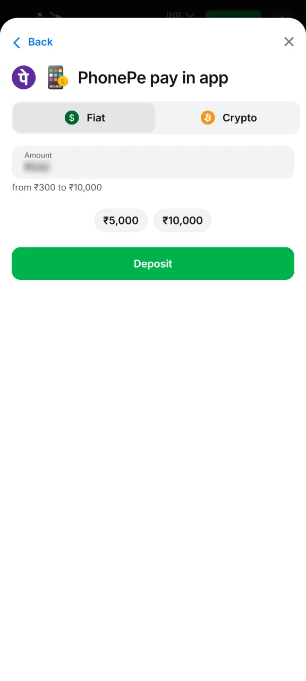Close the payment sheet via X icon
Viewport: 306px width, 681px height.
288,41
